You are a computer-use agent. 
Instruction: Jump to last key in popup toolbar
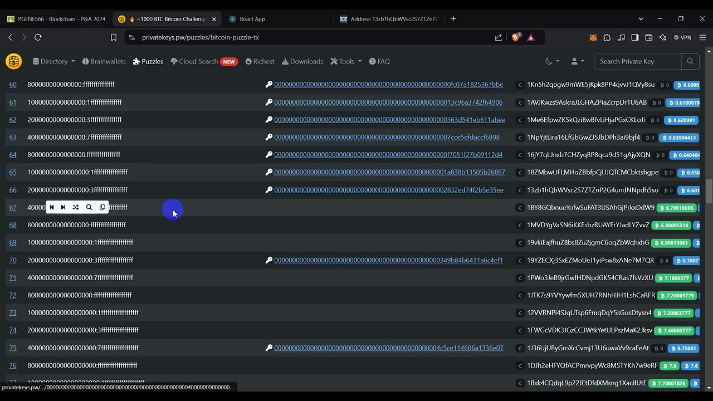63,207
